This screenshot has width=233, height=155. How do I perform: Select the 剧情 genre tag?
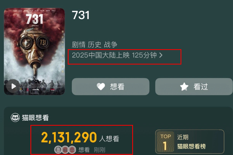point(79,44)
